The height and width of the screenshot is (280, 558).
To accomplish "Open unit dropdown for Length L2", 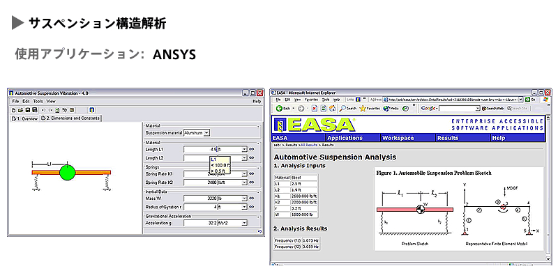I will [244, 158].
